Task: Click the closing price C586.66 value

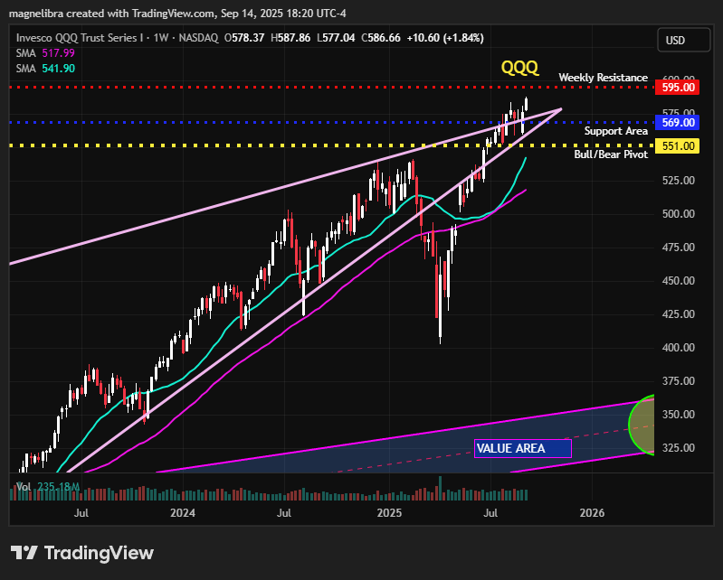Action: 381,38
